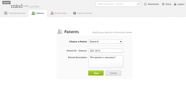Open the Patient B selection box
This screenshot has width=186, height=105.
(105, 42)
